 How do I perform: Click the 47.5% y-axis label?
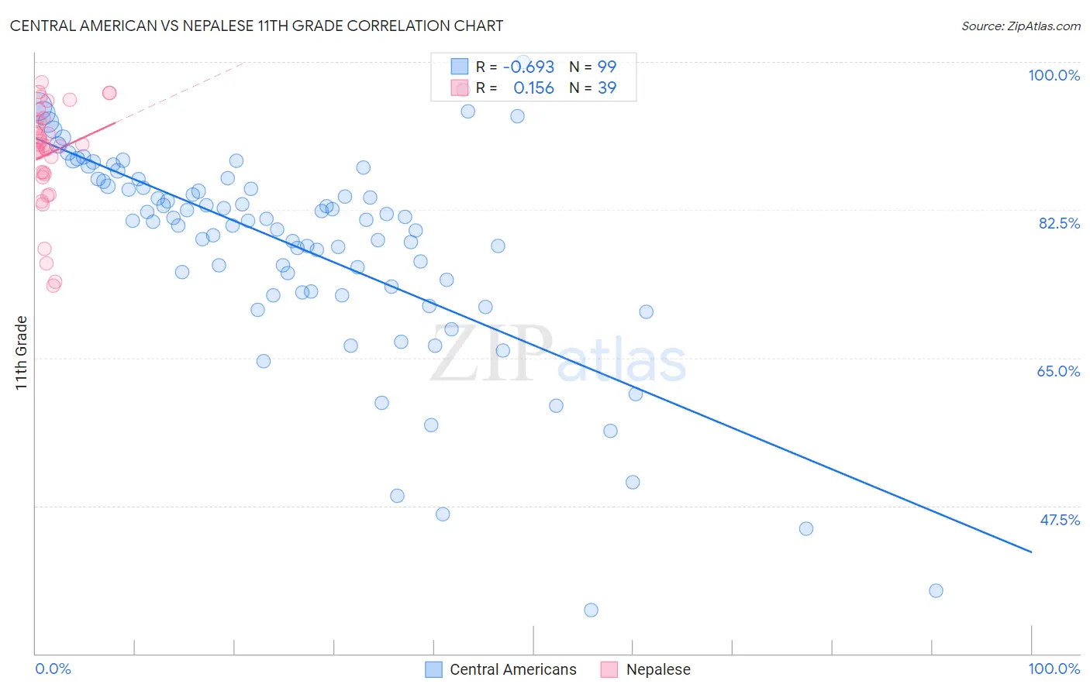(1060, 520)
